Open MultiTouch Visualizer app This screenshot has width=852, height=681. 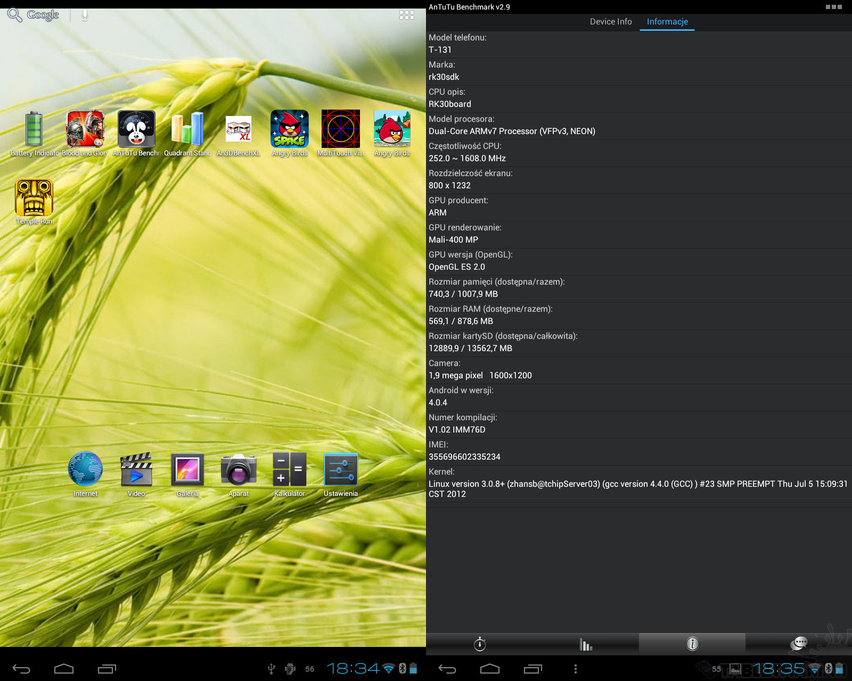tap(341, 129)
